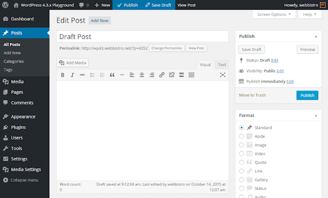This screenshot has width=328, height=198.
Task: Click the View Post button near permalink
Action: [196, 48]
